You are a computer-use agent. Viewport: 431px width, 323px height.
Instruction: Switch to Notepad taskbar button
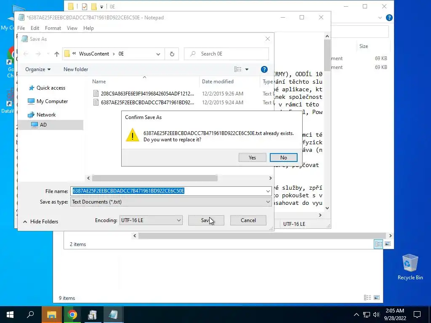[113, 315]
